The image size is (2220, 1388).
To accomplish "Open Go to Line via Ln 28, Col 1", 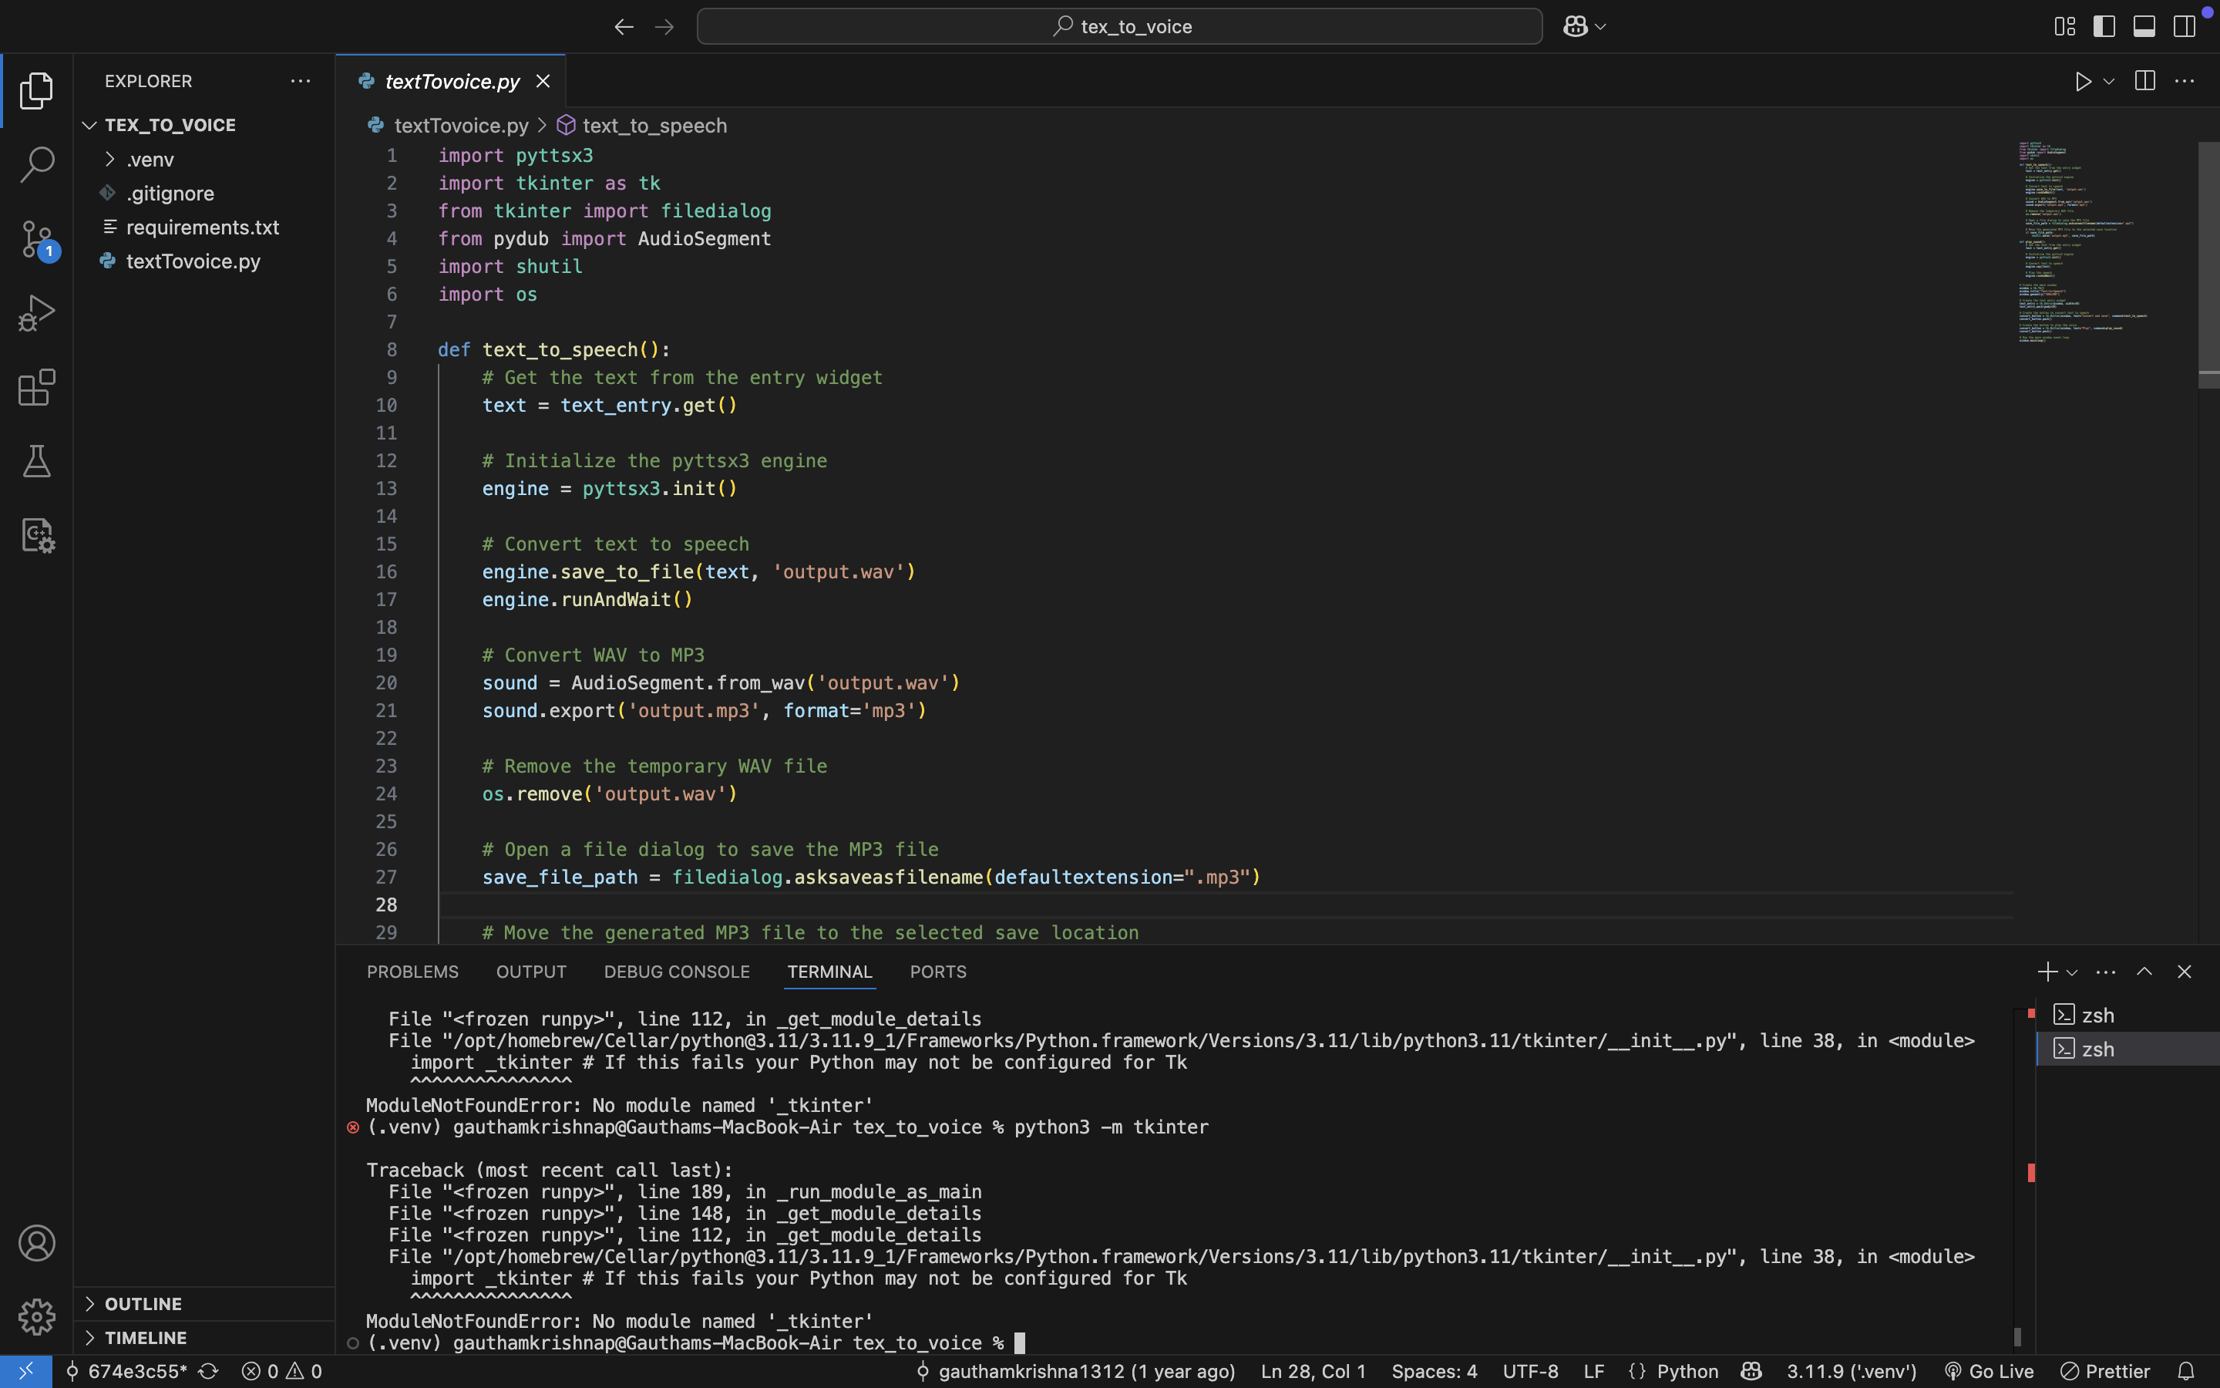I will tap(1313, 1372).
